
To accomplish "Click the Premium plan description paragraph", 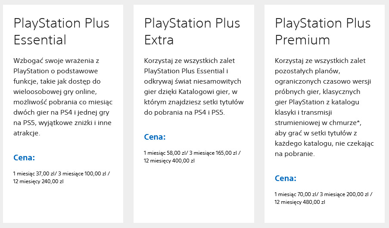I will click(323, 107).
